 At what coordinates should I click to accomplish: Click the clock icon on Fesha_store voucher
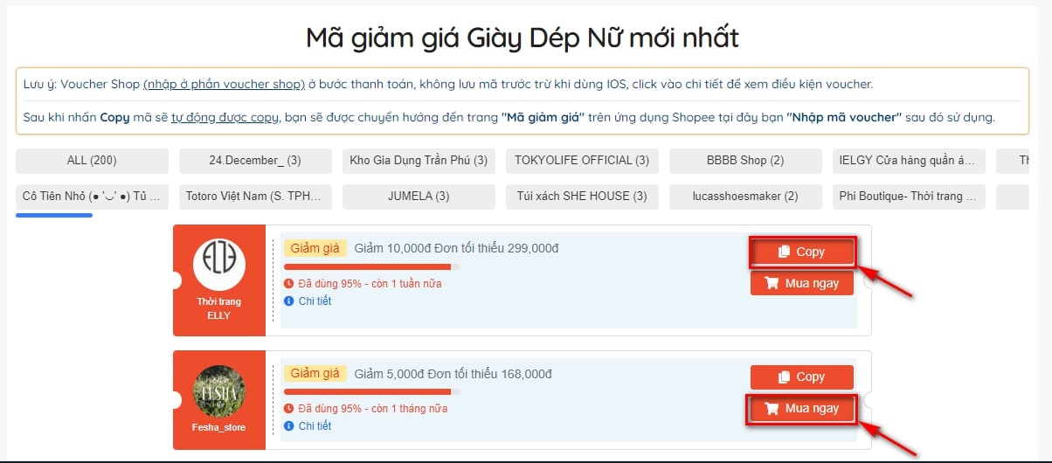click(289, 409)
